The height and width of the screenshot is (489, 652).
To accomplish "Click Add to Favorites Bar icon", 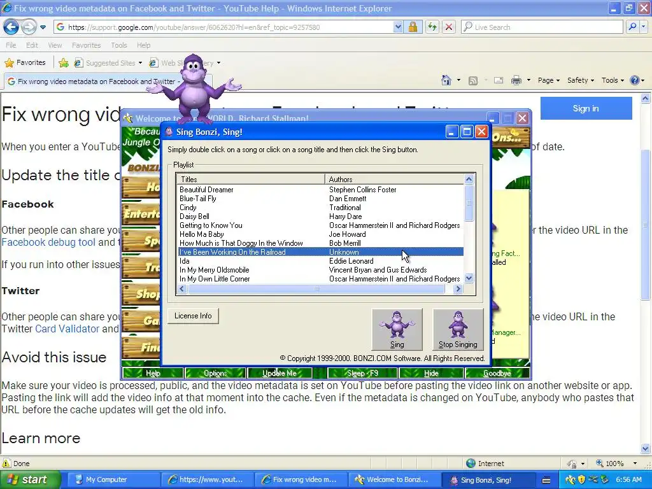I will pyautogui.click(x=64, y=63).
